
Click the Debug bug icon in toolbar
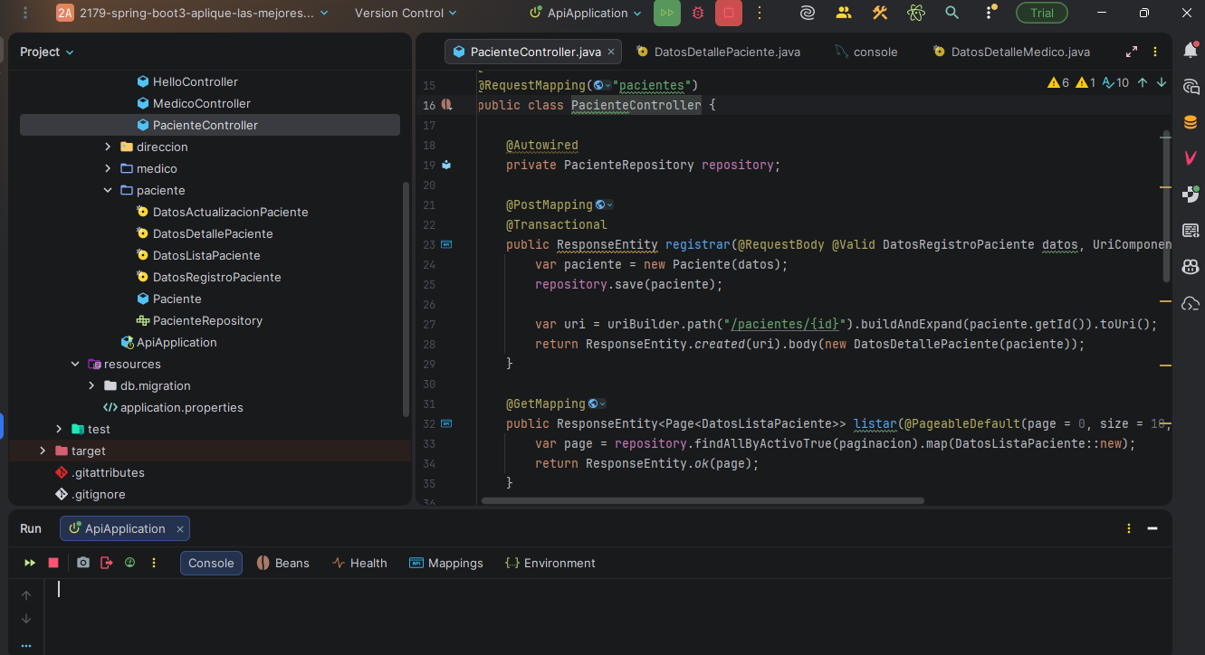click(x=697, y=13)
